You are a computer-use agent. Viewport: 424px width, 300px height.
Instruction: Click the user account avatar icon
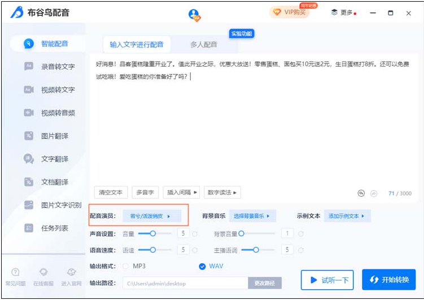click(x=195, y=14)
